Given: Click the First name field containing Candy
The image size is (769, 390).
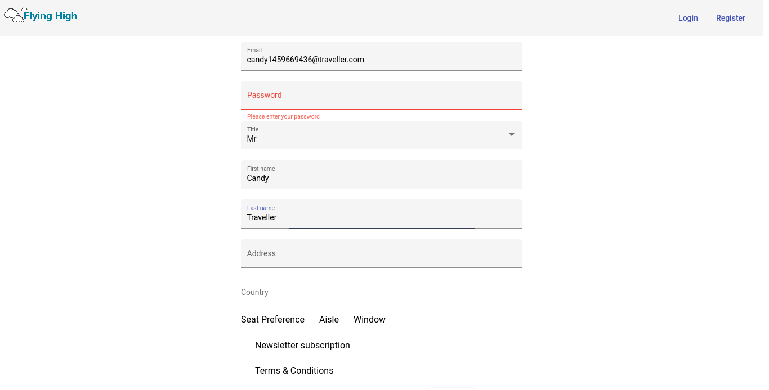Looking at the screenshot, I should (381, 178).
